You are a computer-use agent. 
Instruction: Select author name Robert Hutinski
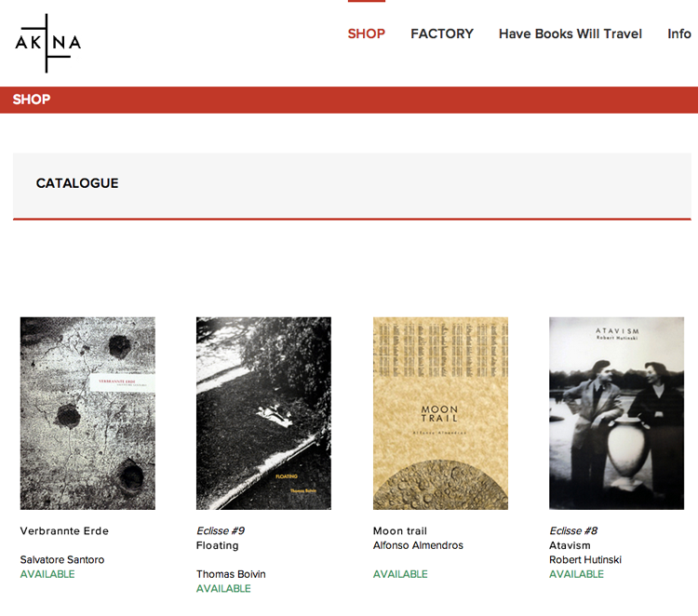[x=585, y=560]
